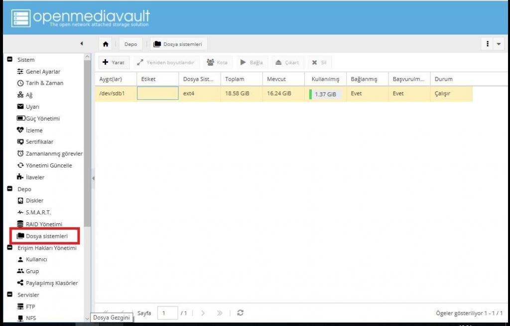Sort by Durum column header

(x=451, y=79)
